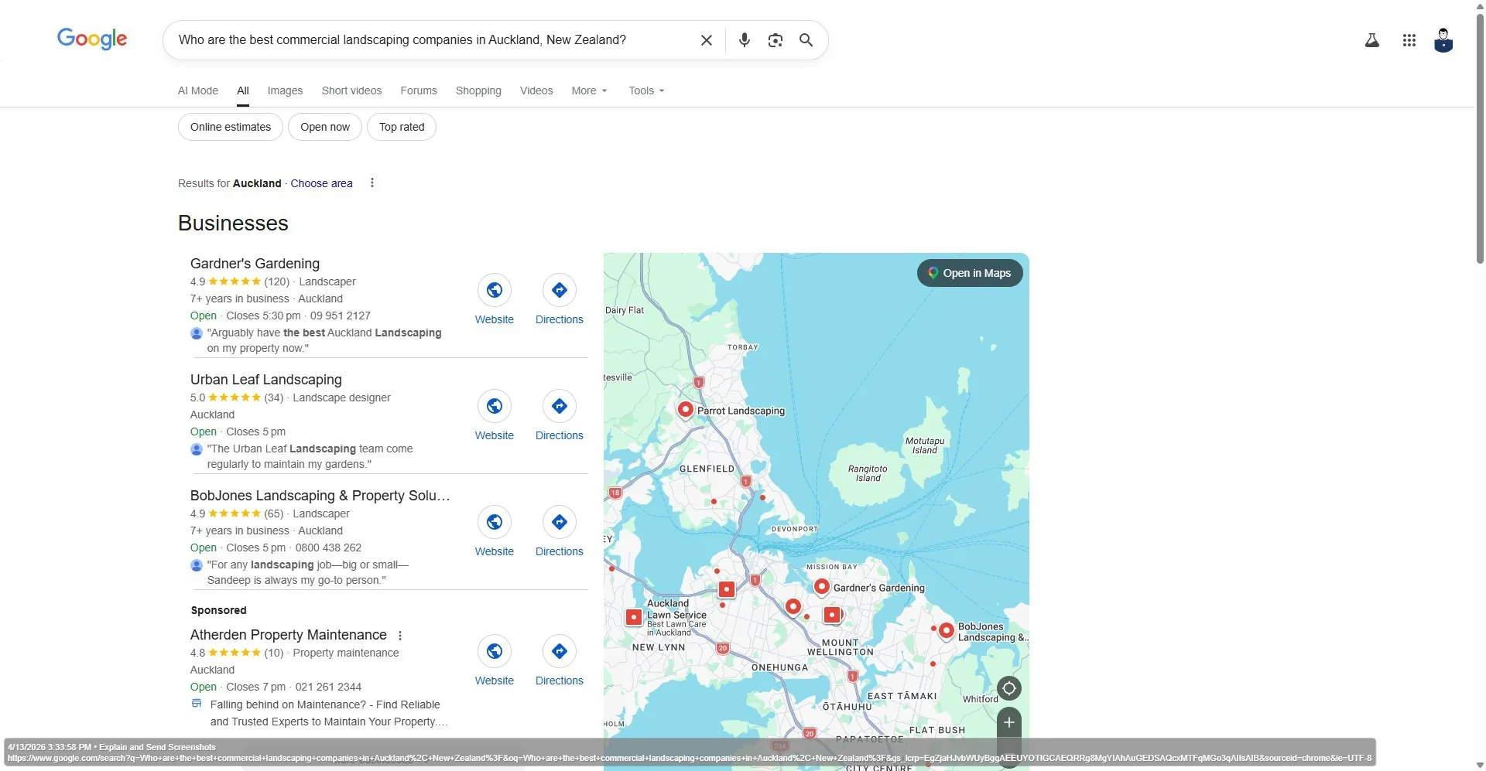Click the Rangitoto Island label on map
Viewport: 1486px width, 771px height.
pyautogui.click(x=868, y=473)
